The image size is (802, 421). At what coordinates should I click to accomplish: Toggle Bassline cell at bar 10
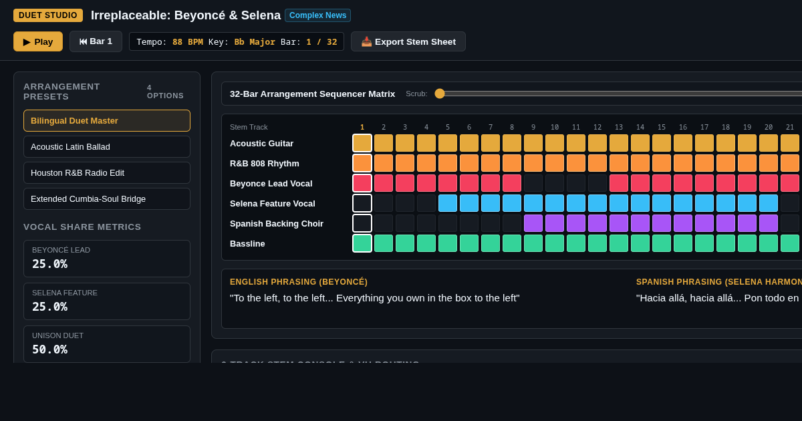555,243
